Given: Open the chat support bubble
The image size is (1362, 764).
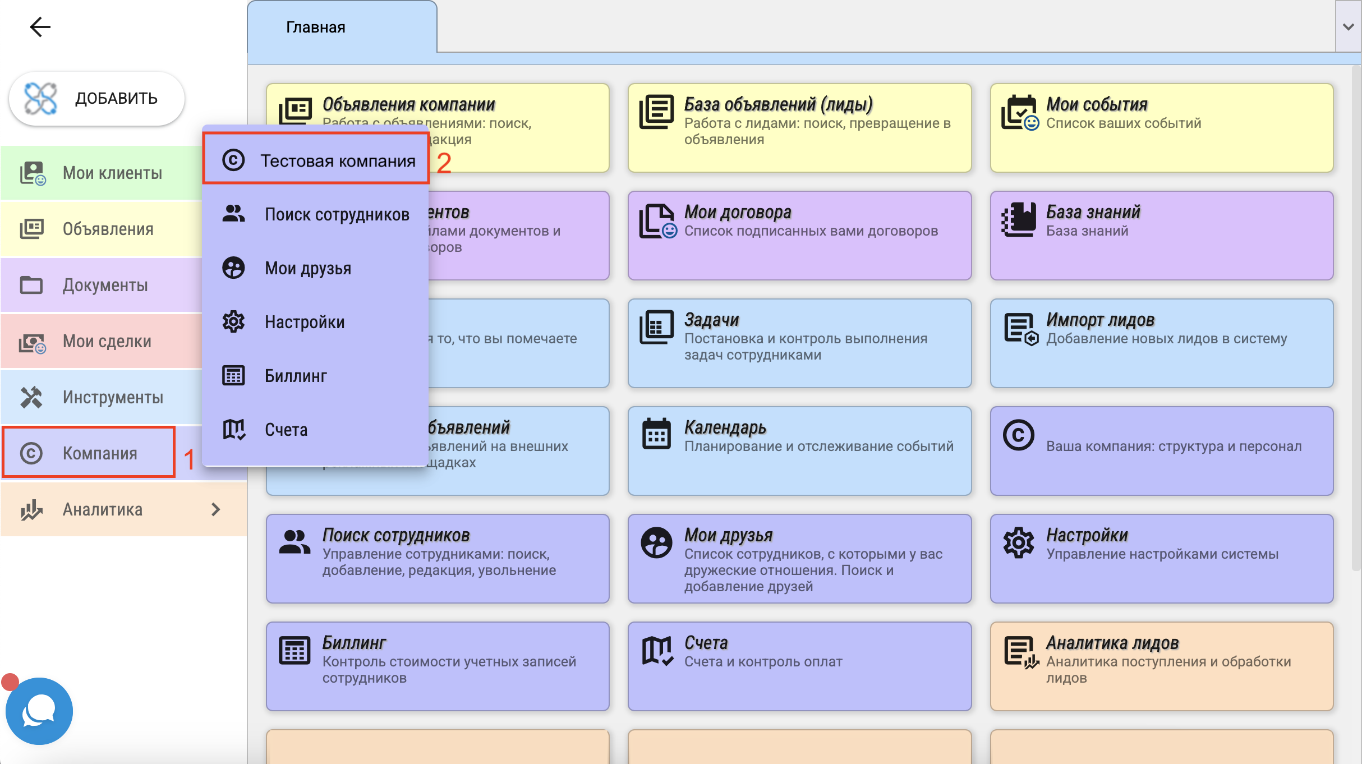Looking at the screenshot, I should [x=39, y=711].
